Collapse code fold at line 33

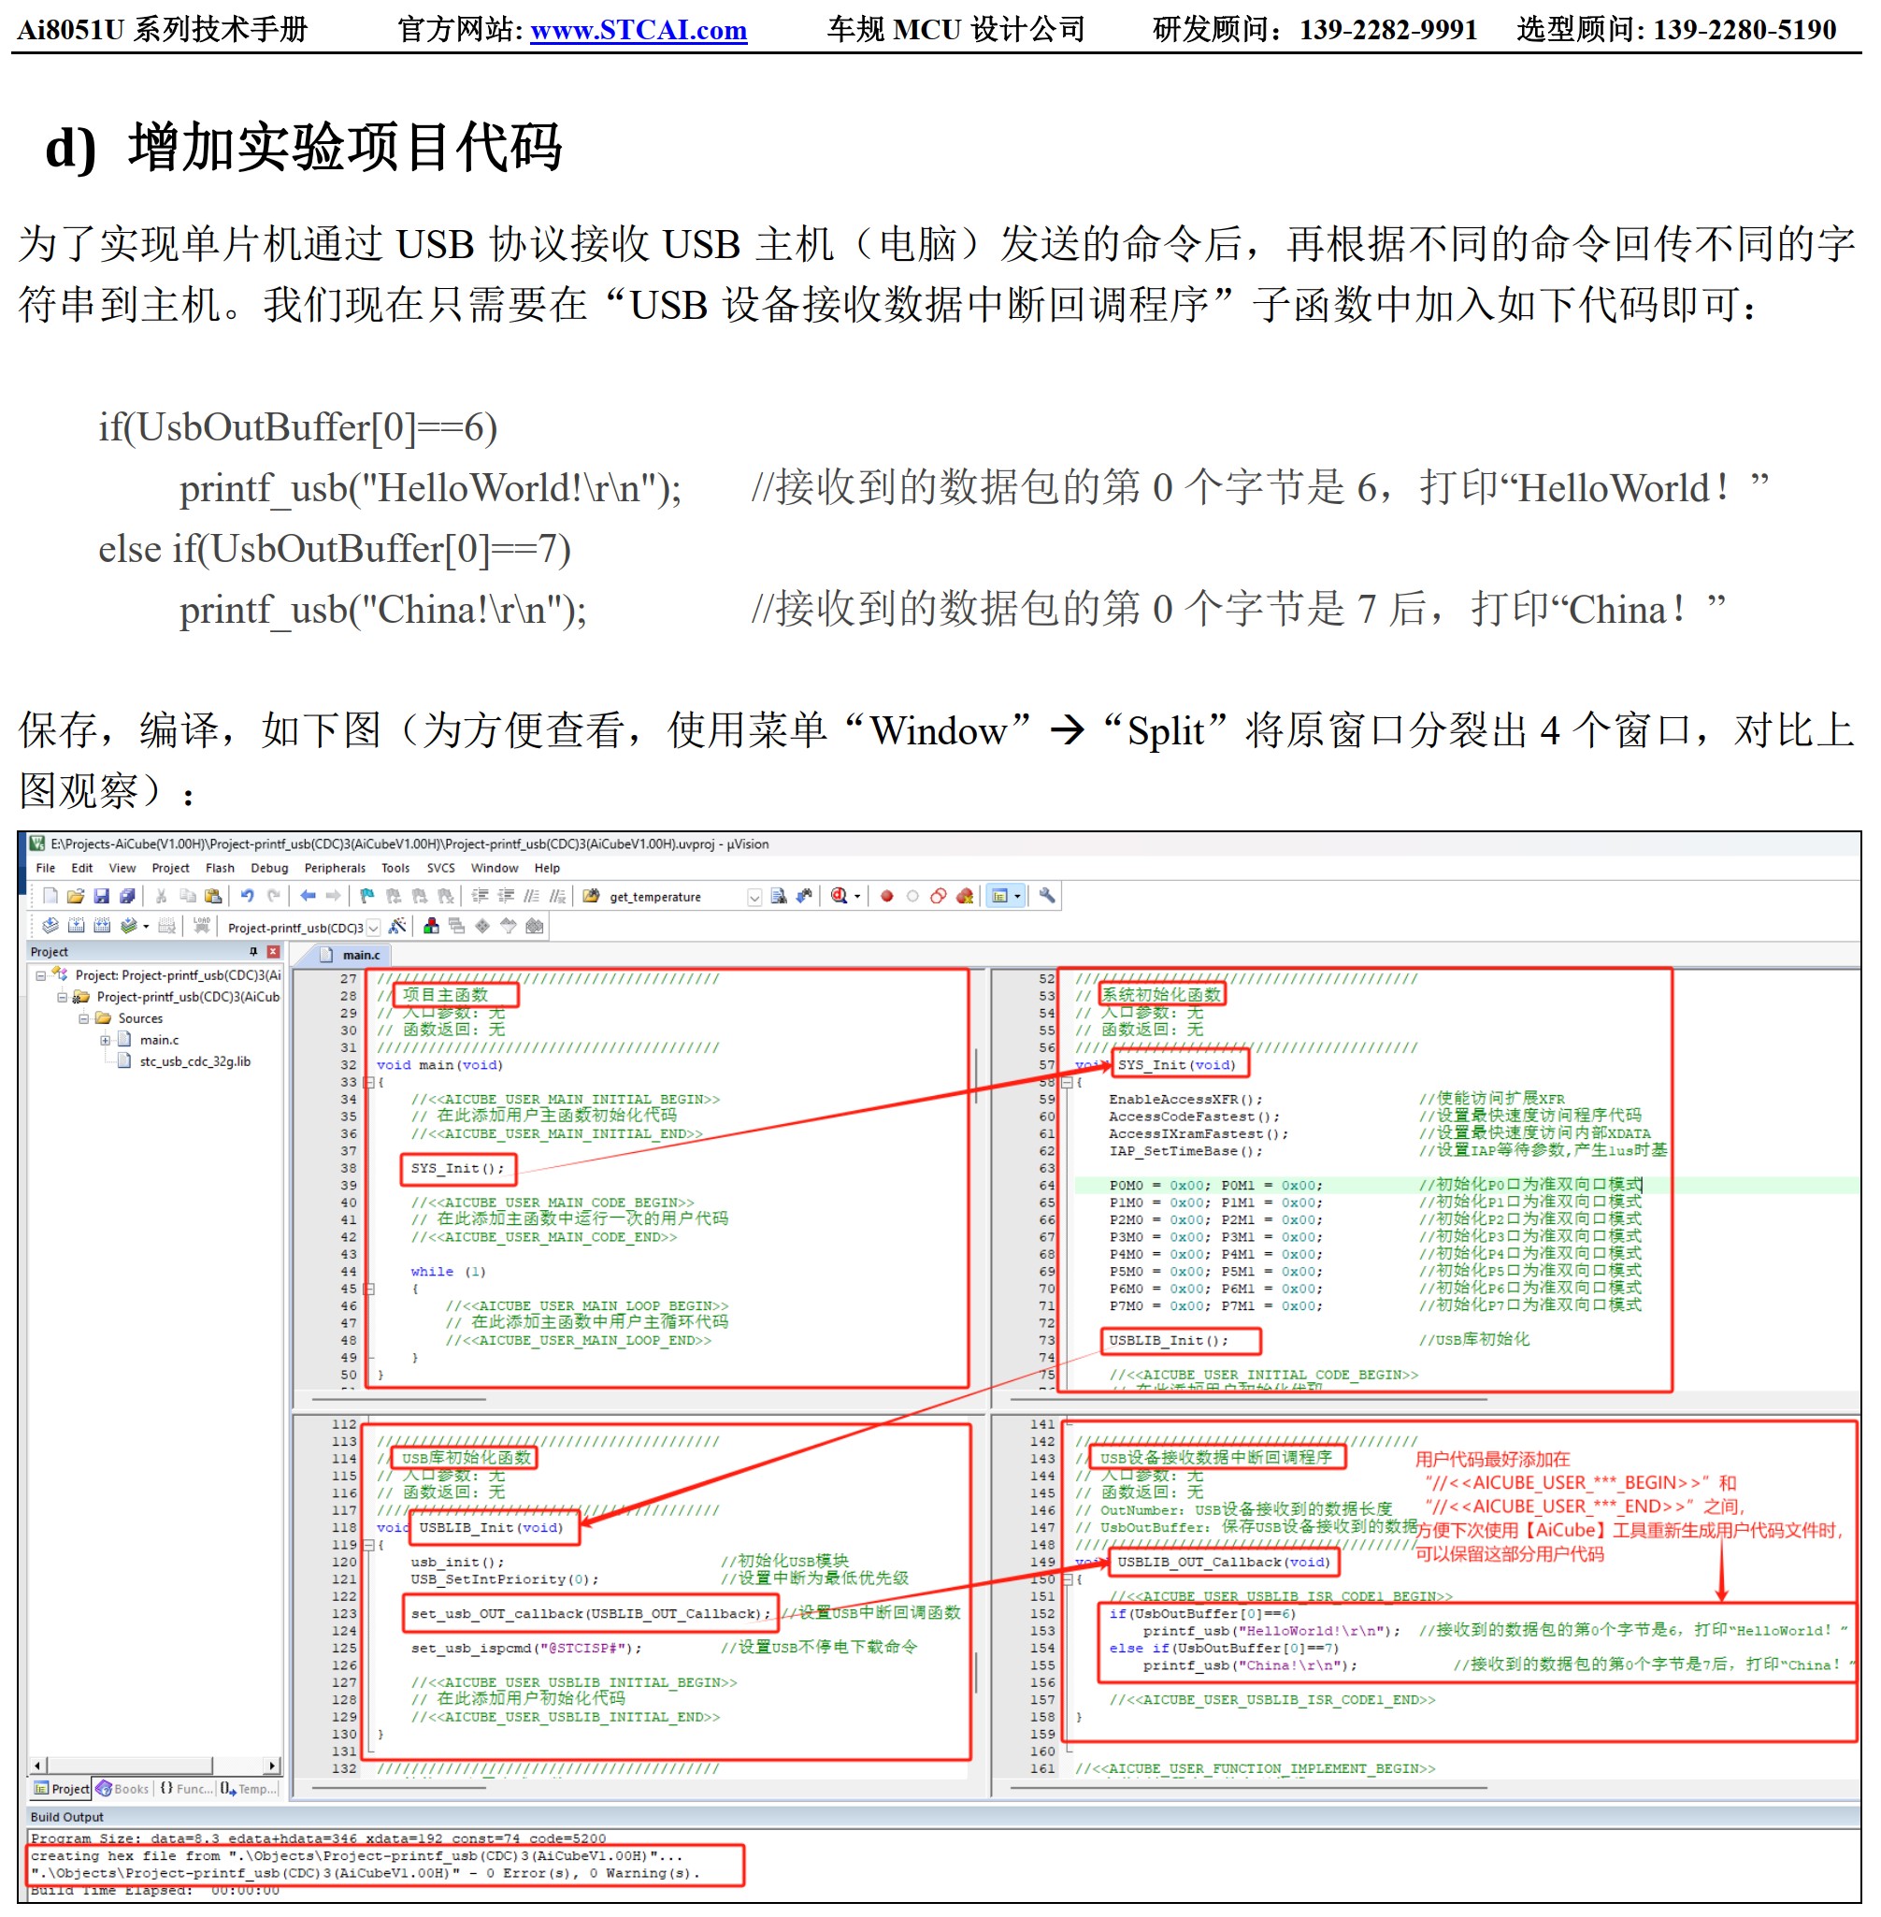tap(368, 1083)
